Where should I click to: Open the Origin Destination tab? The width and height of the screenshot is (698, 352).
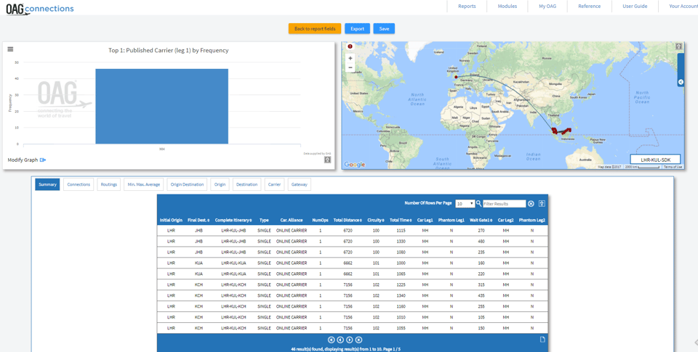187,184
